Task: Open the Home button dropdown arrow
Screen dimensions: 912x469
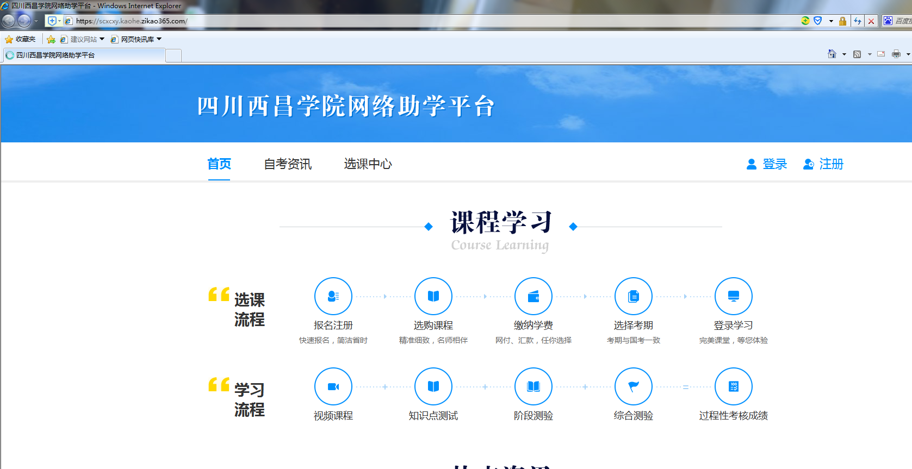Action: (844, 54)
